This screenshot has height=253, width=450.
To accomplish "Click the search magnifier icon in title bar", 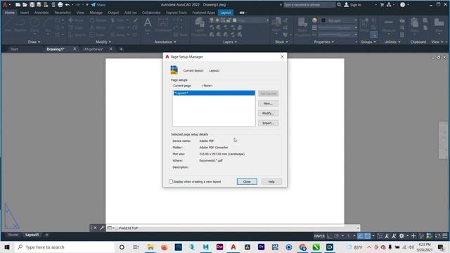I will point(339,5).
